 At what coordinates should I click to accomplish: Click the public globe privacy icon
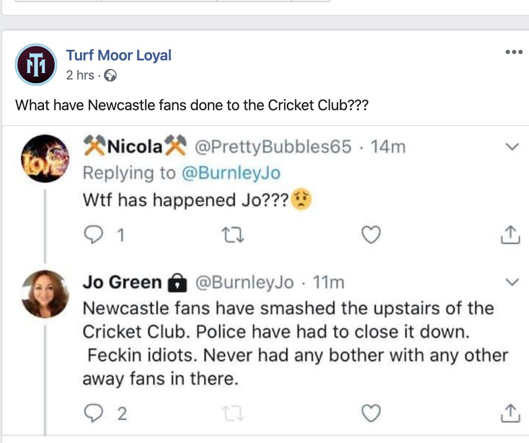tap(110, 76)
